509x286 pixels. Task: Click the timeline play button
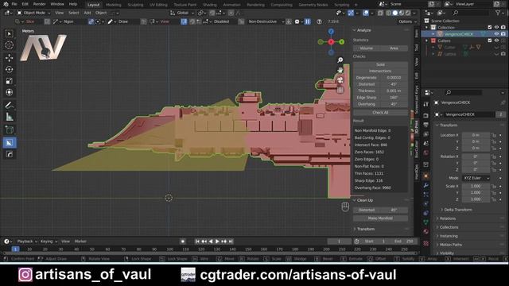(x=217, y=242)
